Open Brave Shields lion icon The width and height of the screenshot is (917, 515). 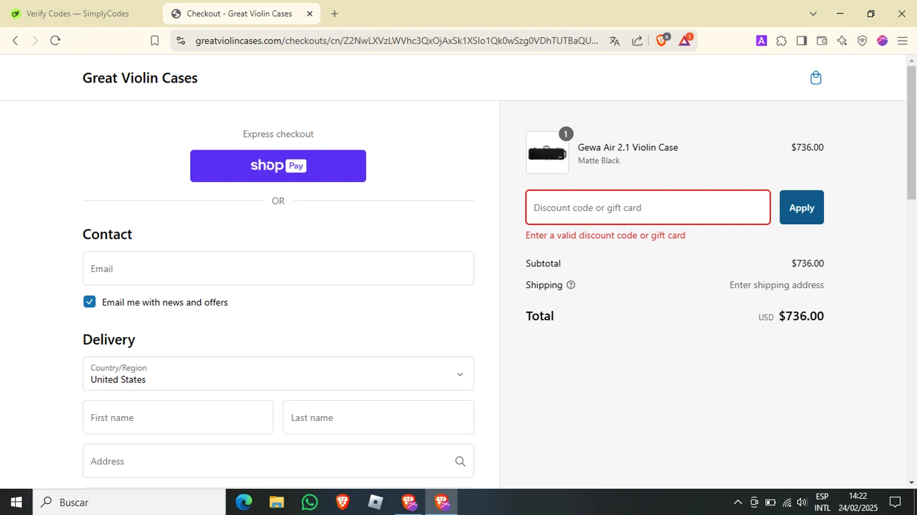tap(662, 40)
